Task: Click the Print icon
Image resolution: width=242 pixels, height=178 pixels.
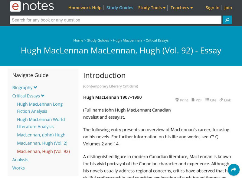Action: pyautogui.click(x=181, y=100)
